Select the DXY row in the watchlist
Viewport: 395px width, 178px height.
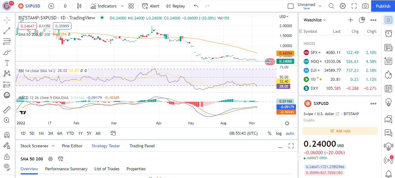[x=340, y=88]
